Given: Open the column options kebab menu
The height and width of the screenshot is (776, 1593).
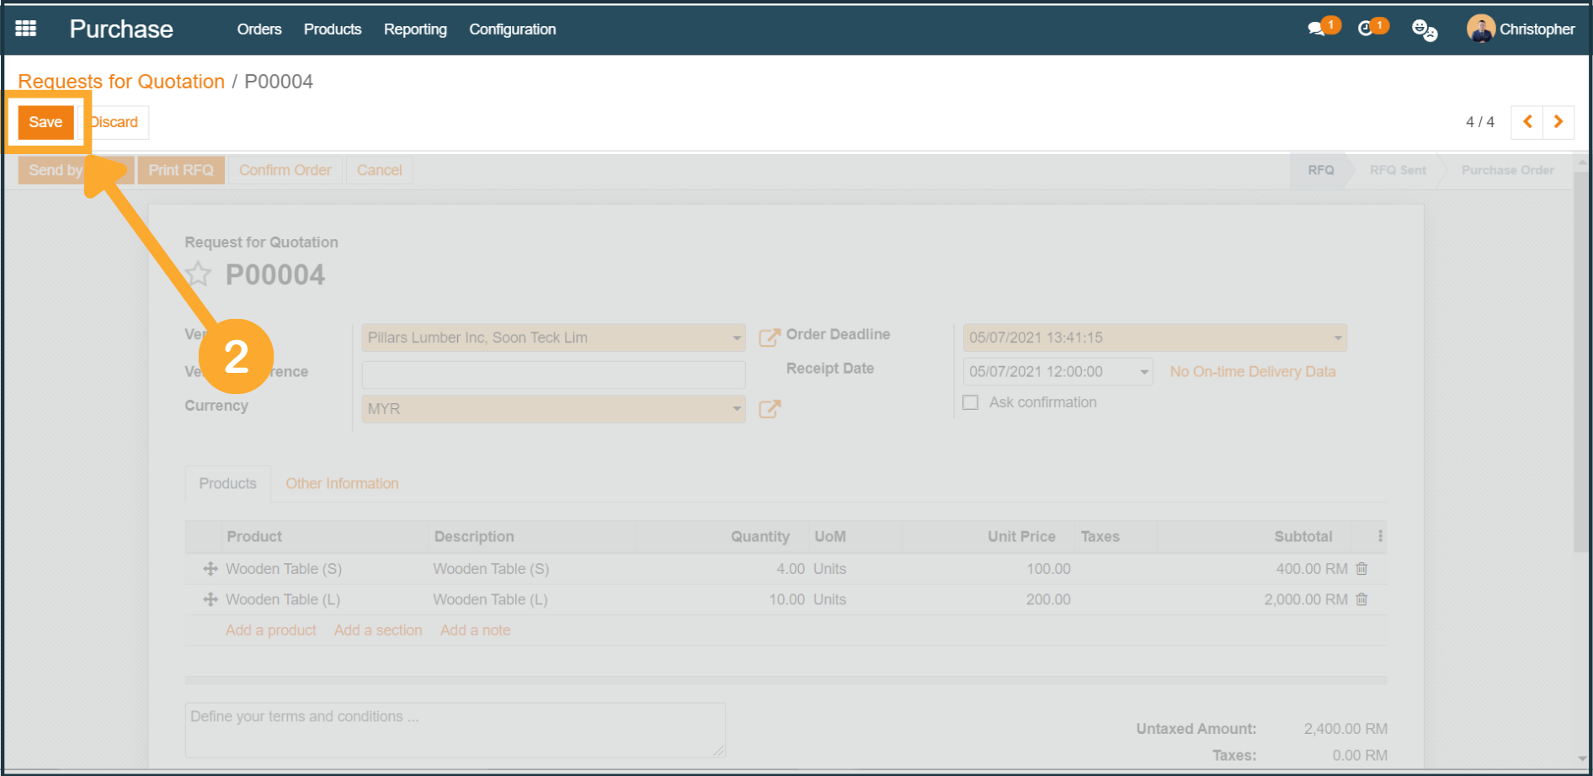Looking at the screenshot, I should point(1379,536).
